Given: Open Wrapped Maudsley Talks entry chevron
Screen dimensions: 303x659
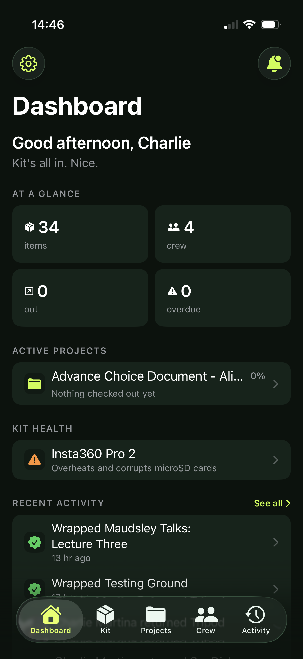Looking at the screenshot, I should click(276, 542).
